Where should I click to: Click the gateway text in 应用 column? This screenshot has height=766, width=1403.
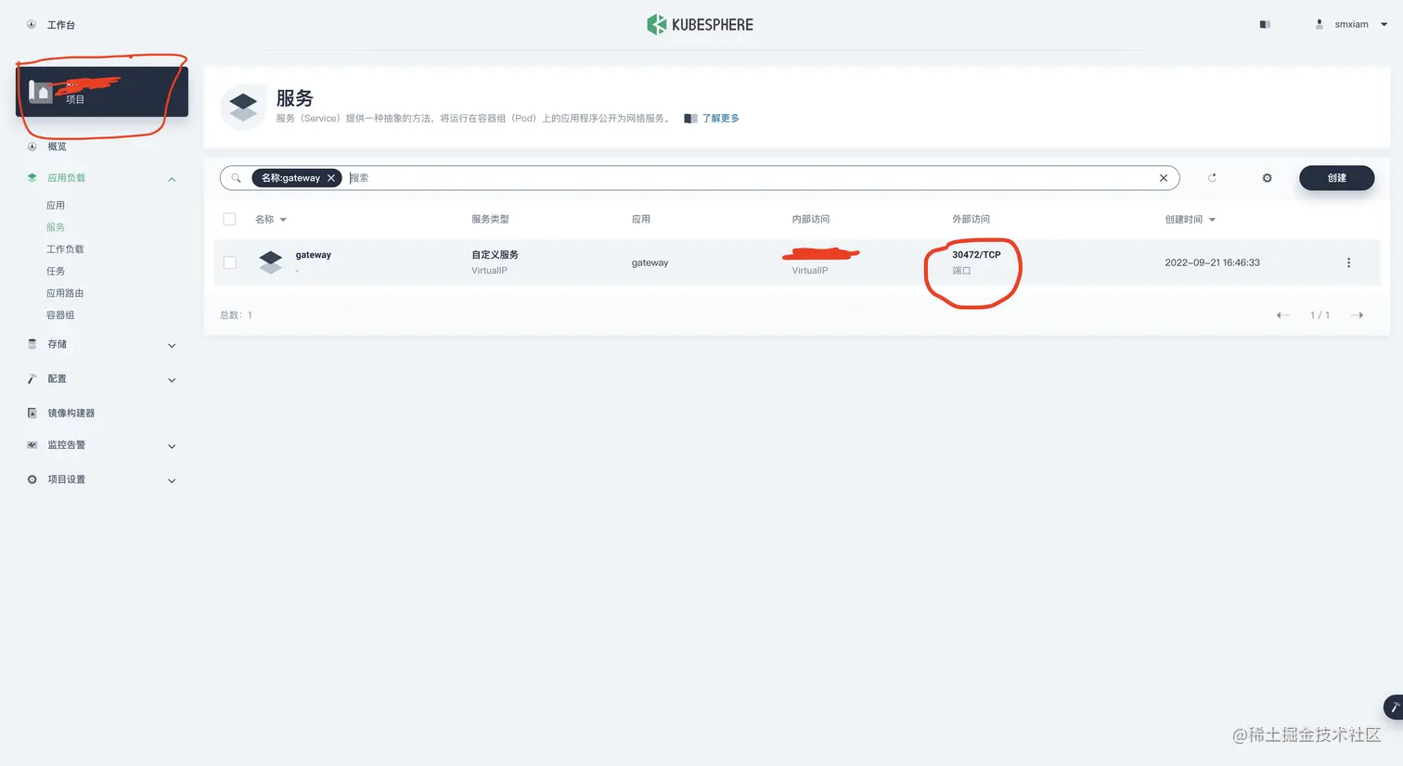pos(650,263)
